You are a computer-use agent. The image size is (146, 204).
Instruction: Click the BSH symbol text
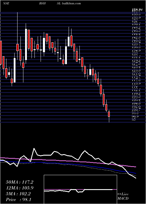(42, 3)
